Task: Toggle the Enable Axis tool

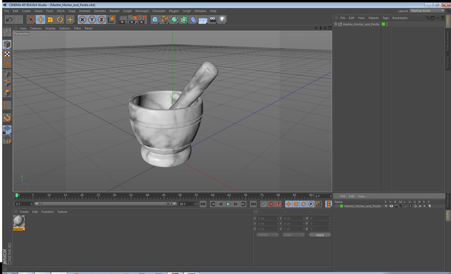Action: 7,105
